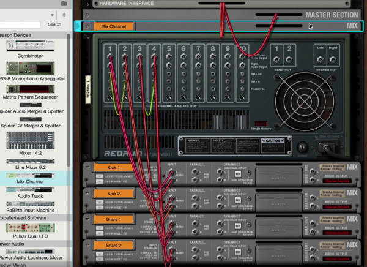Click Redrum channel 9 pitch CV in jack
The image size is (367, 267).
[x=228, y=89]
